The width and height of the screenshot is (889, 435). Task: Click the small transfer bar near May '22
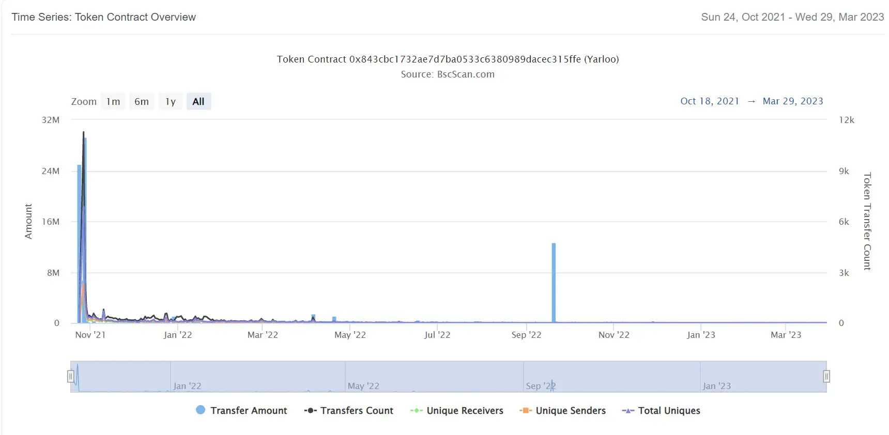334,319
